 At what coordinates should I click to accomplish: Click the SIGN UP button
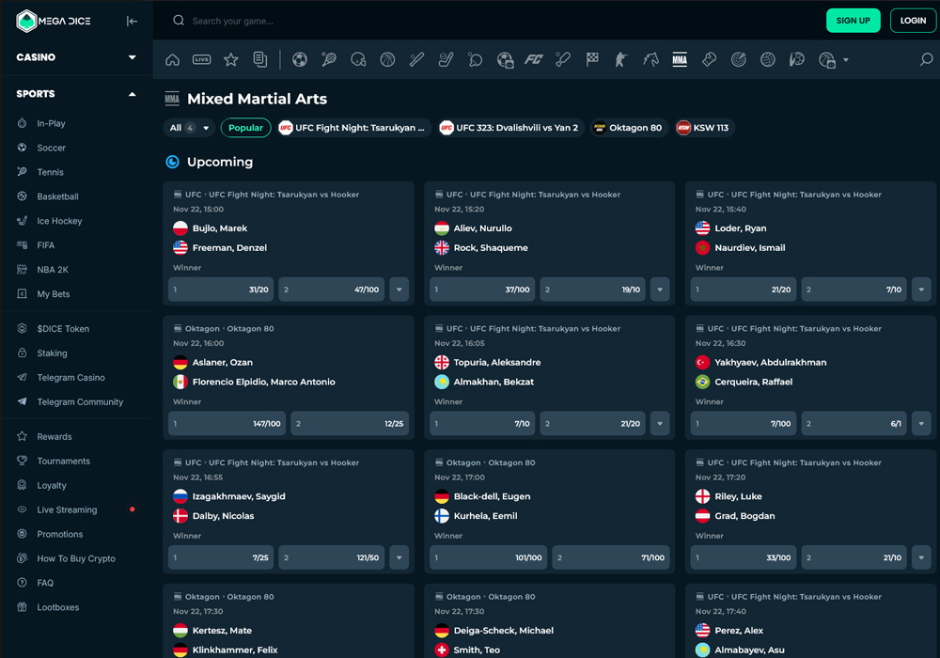click(x=853, y=20)
